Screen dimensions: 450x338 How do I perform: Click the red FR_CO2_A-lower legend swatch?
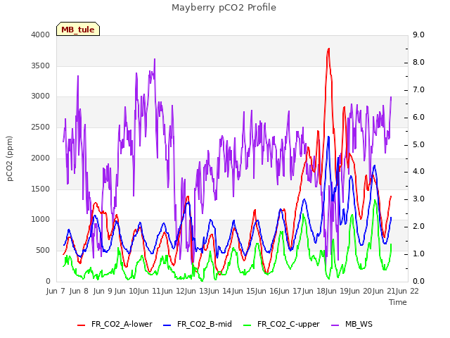[82, 325]
